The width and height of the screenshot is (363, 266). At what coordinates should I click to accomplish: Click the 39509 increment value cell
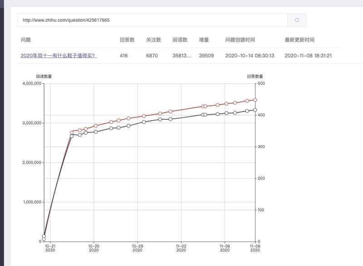pos(206,55)
